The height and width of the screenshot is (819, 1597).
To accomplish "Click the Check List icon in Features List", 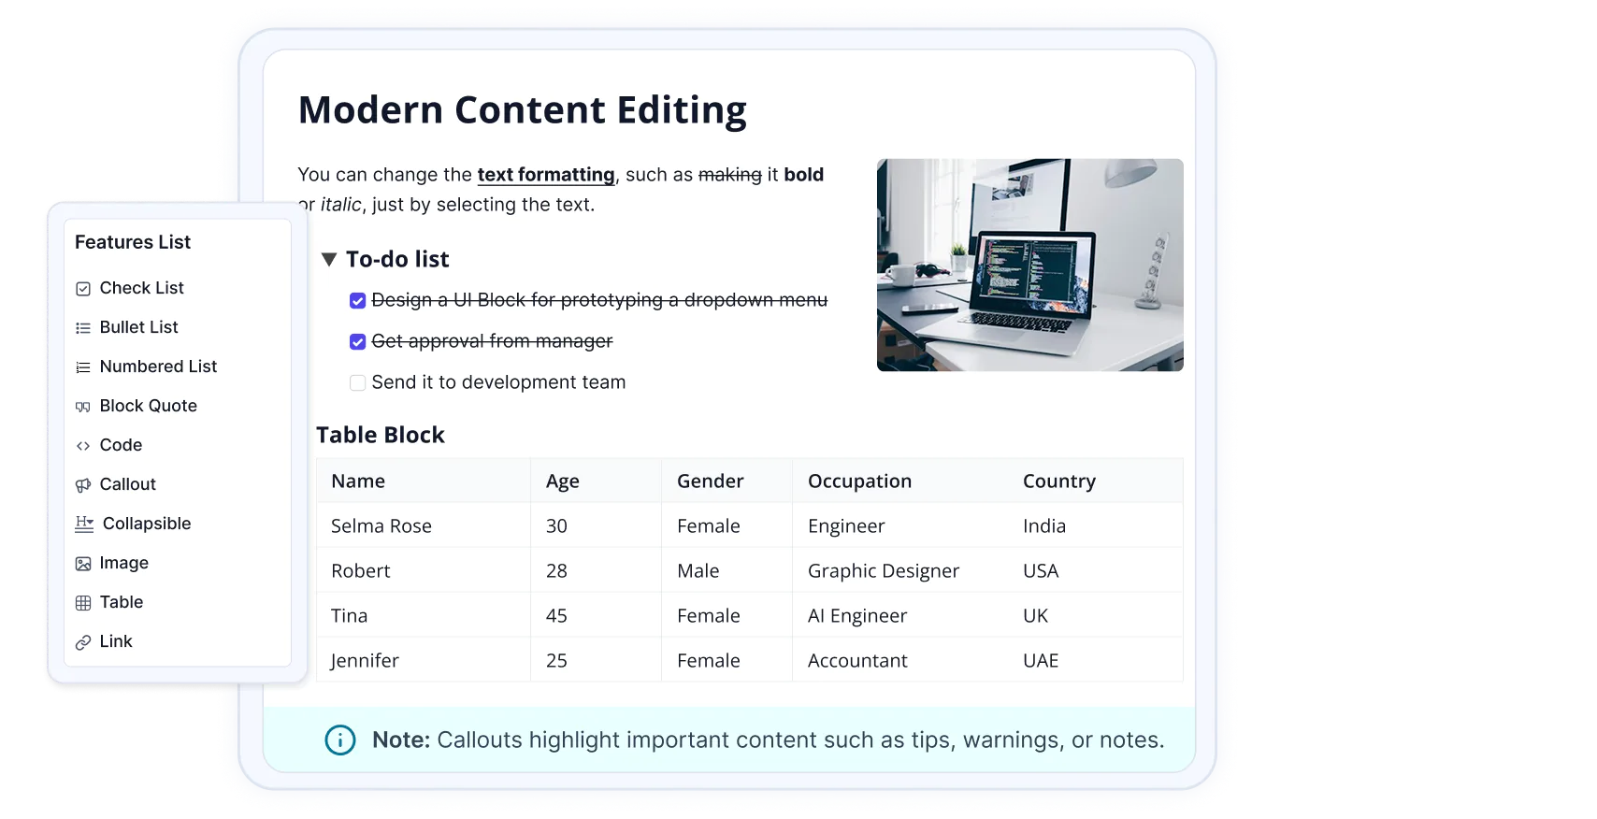I will coord(83,289).
